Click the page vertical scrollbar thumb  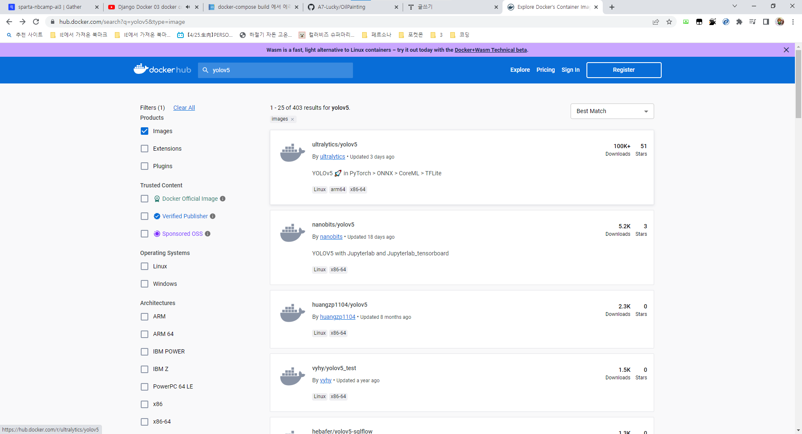point(798,83)
